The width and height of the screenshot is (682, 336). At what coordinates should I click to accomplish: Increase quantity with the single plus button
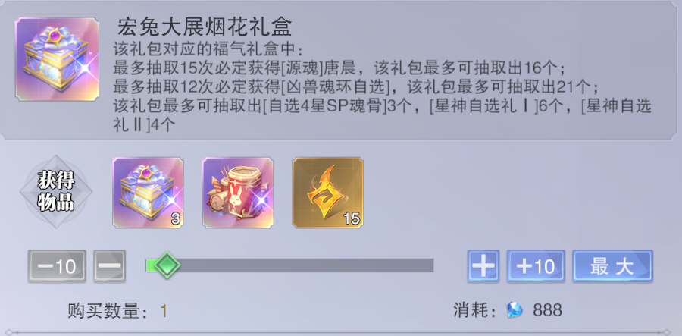pyautogui.click(x=483, y=266)
